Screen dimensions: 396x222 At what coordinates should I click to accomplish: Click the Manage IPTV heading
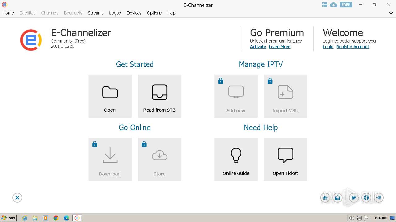(261, 64)
